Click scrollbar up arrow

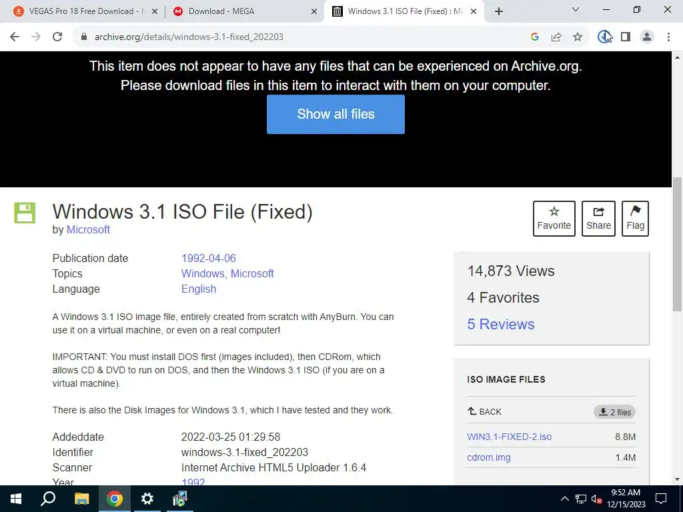pyautogui.click(x=678, y=57)
